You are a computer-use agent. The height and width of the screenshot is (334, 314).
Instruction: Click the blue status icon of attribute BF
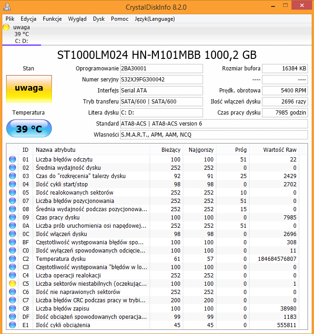12,242
